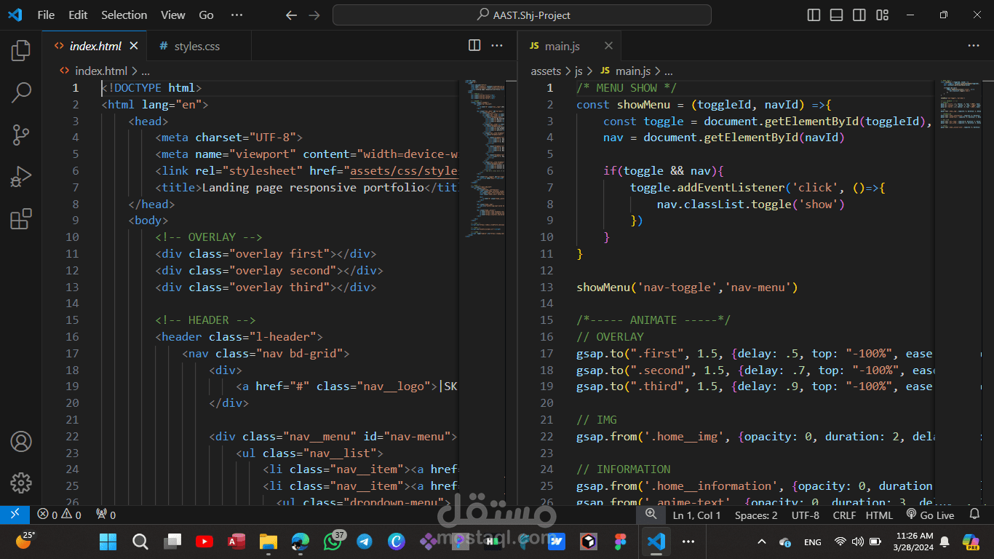Image resolution: width=994 pixels, height=559 pixels.
Task: Open the Run and Debug view
Action: point(20,176)
